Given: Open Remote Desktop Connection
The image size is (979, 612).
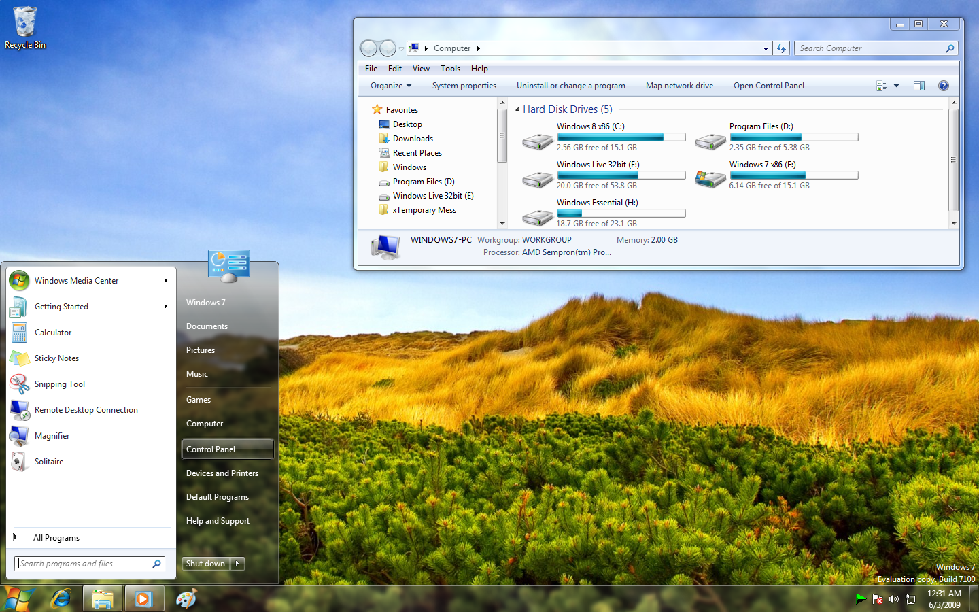Looking at the screenshot, I should (x=86, y=410).
